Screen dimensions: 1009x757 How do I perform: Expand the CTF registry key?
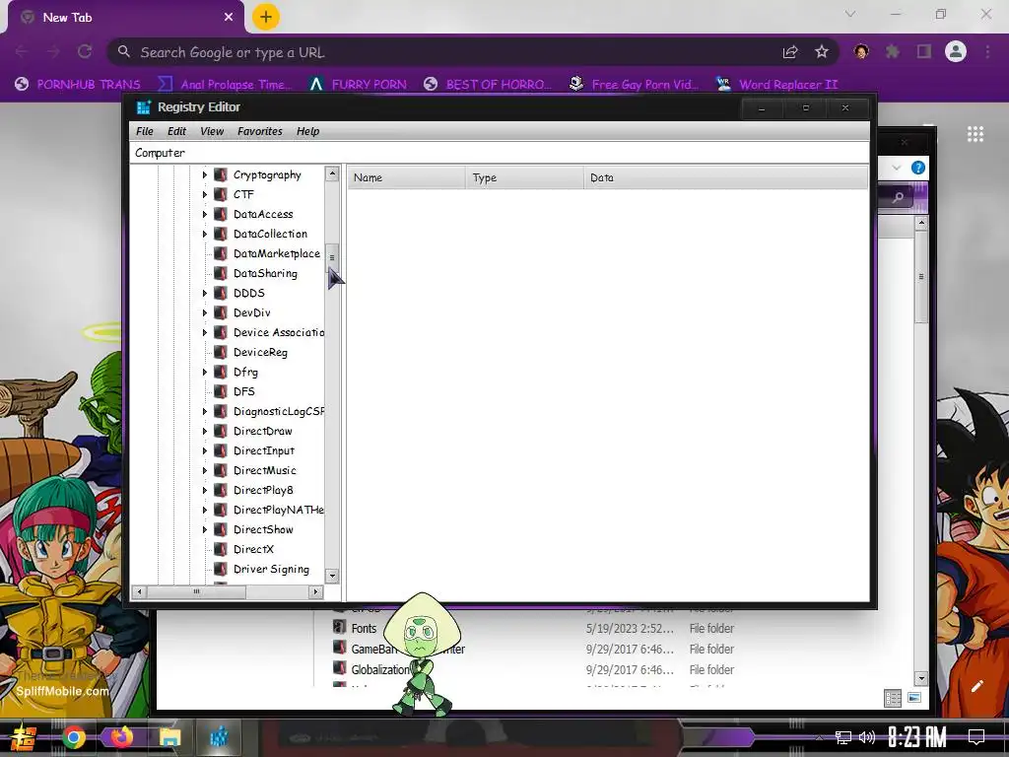tap(205, 194)
